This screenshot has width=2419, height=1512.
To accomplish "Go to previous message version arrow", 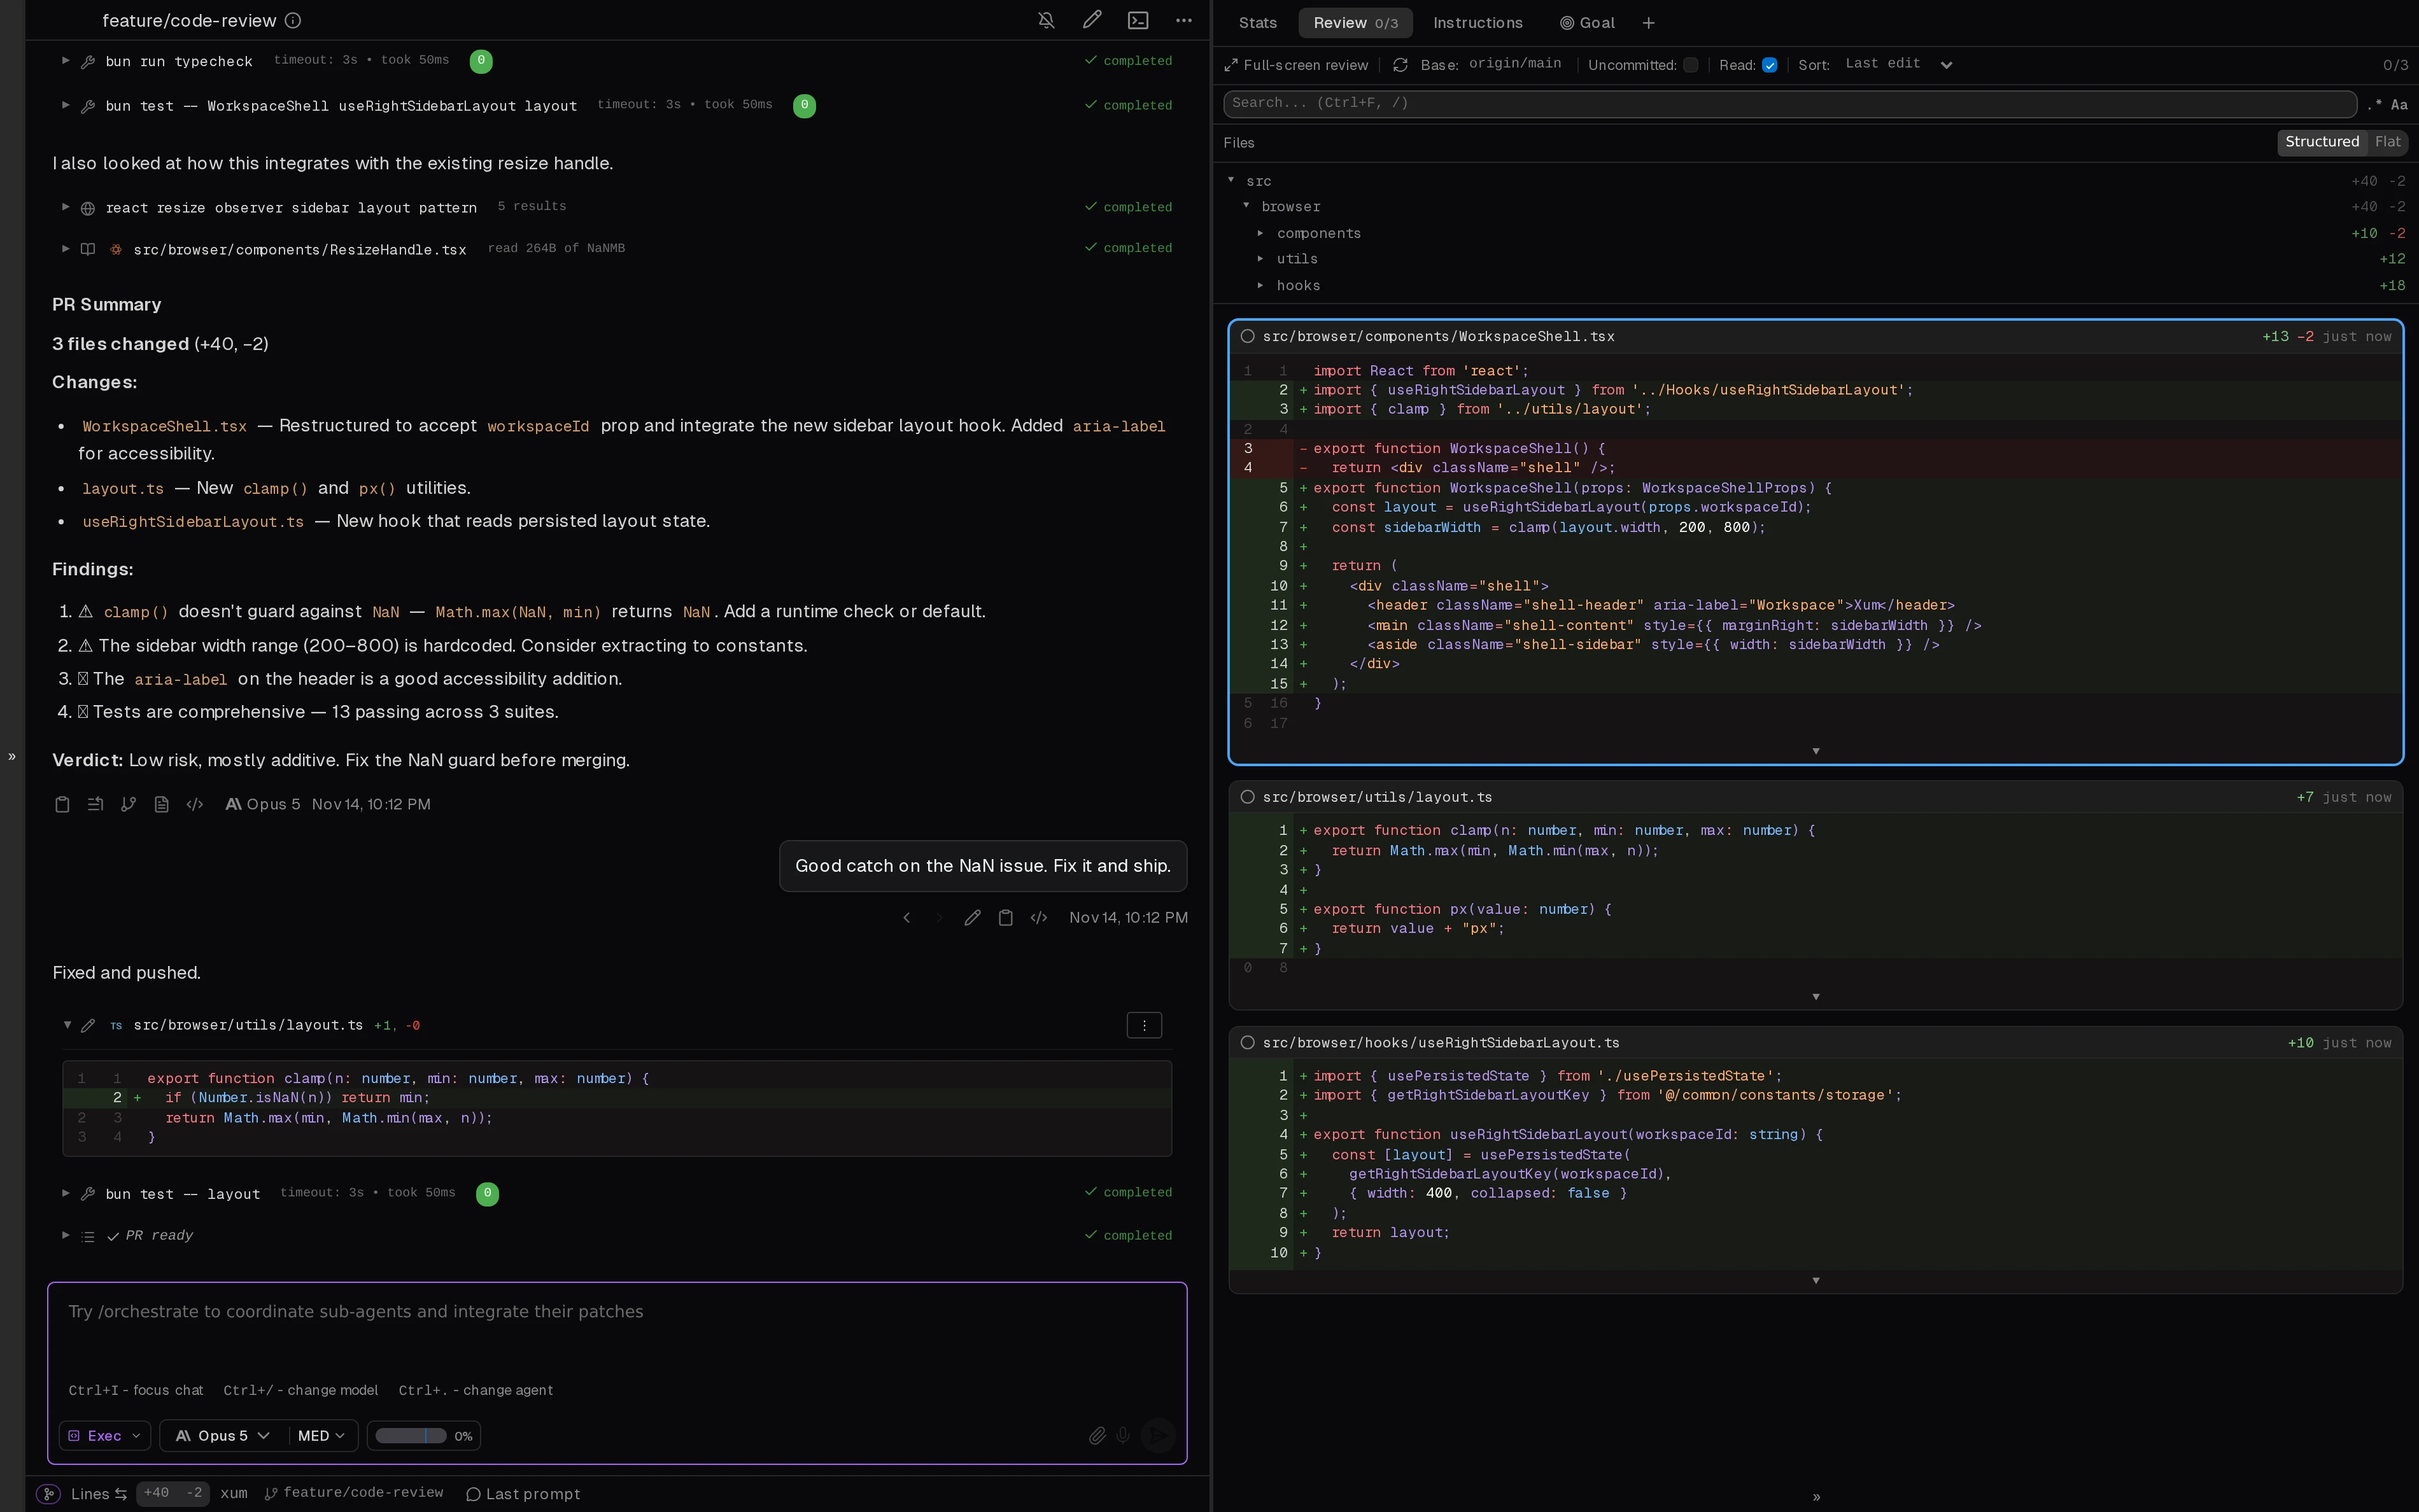I will click(x=906, y=918).
